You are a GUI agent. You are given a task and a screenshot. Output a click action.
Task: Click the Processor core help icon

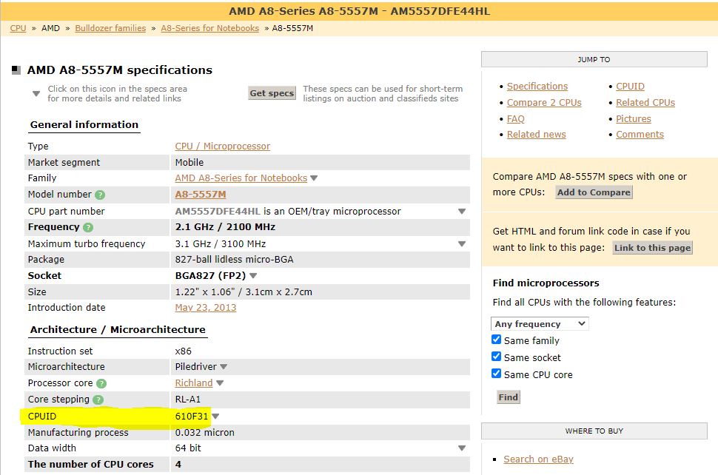(101, 383)
